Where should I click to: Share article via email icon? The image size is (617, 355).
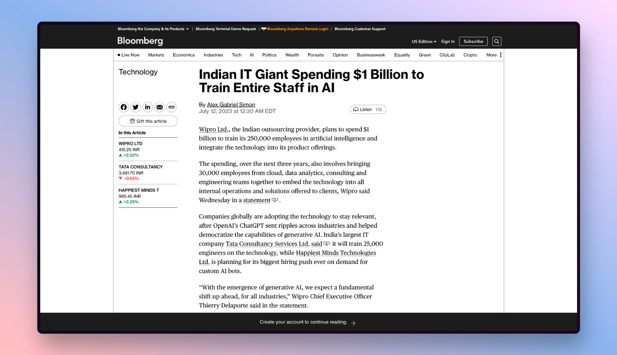point(159,107)
